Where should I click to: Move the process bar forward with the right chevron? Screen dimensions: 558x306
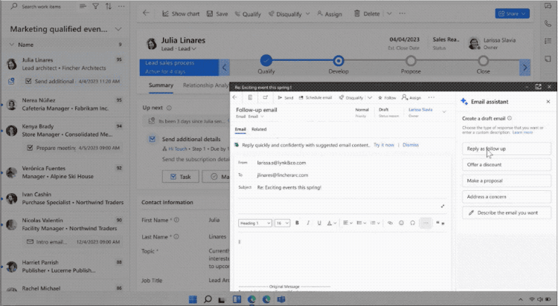525,67
